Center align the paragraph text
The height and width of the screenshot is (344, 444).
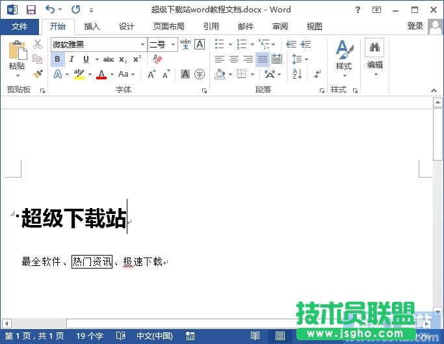(233, 59)
